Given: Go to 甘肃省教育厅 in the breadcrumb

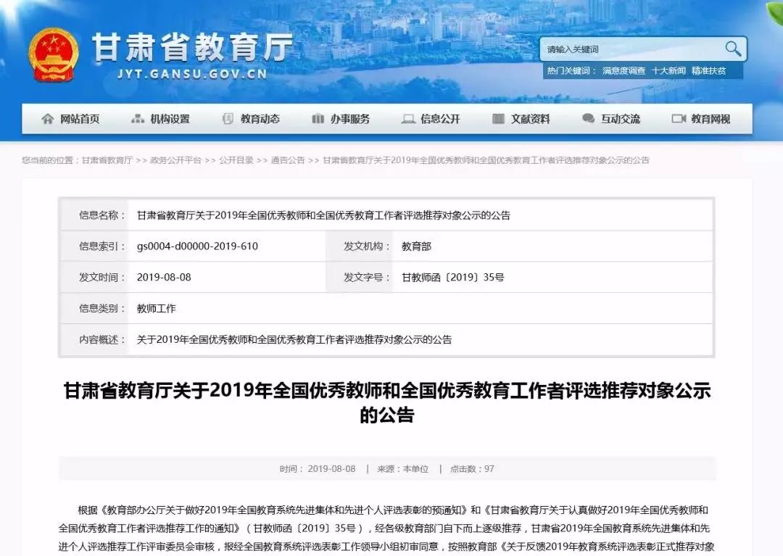Looking at the screenshot, I should tap(107, 160).
